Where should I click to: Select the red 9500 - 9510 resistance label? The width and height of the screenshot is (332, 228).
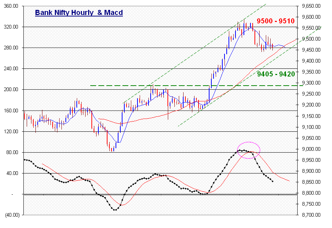click(276, 21)
